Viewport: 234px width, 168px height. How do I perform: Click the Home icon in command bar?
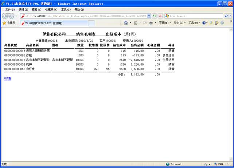[126, 23]
